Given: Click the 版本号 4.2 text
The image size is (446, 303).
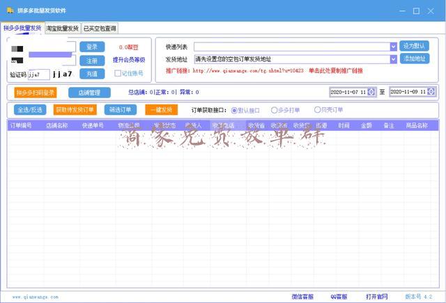Looking at the screenshot, I should [x=419, y=297].
